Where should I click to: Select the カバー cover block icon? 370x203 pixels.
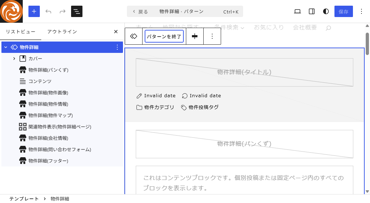(23, 59)
